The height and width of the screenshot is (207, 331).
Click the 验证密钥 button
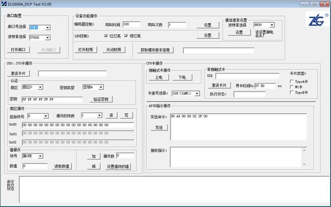click(101, 99)
